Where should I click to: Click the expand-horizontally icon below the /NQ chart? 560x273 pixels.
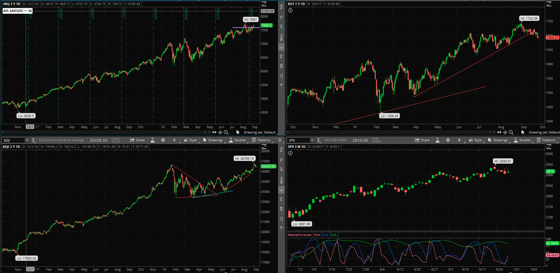coord(214,132)
